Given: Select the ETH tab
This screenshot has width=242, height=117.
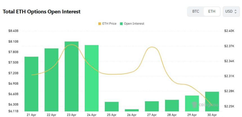Looking at the screenshot, I should pyautogui.click(x=212, y=11).
